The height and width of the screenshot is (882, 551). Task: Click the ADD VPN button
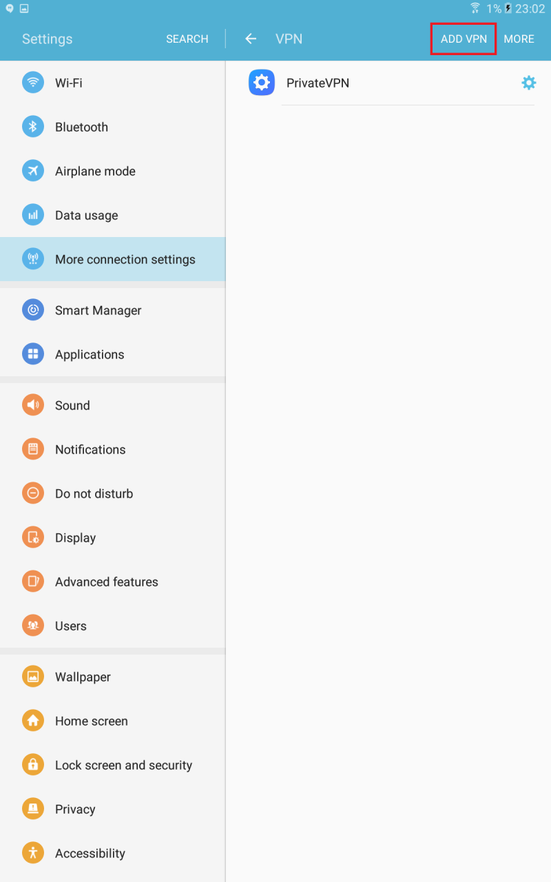click(x=464, y=39)
